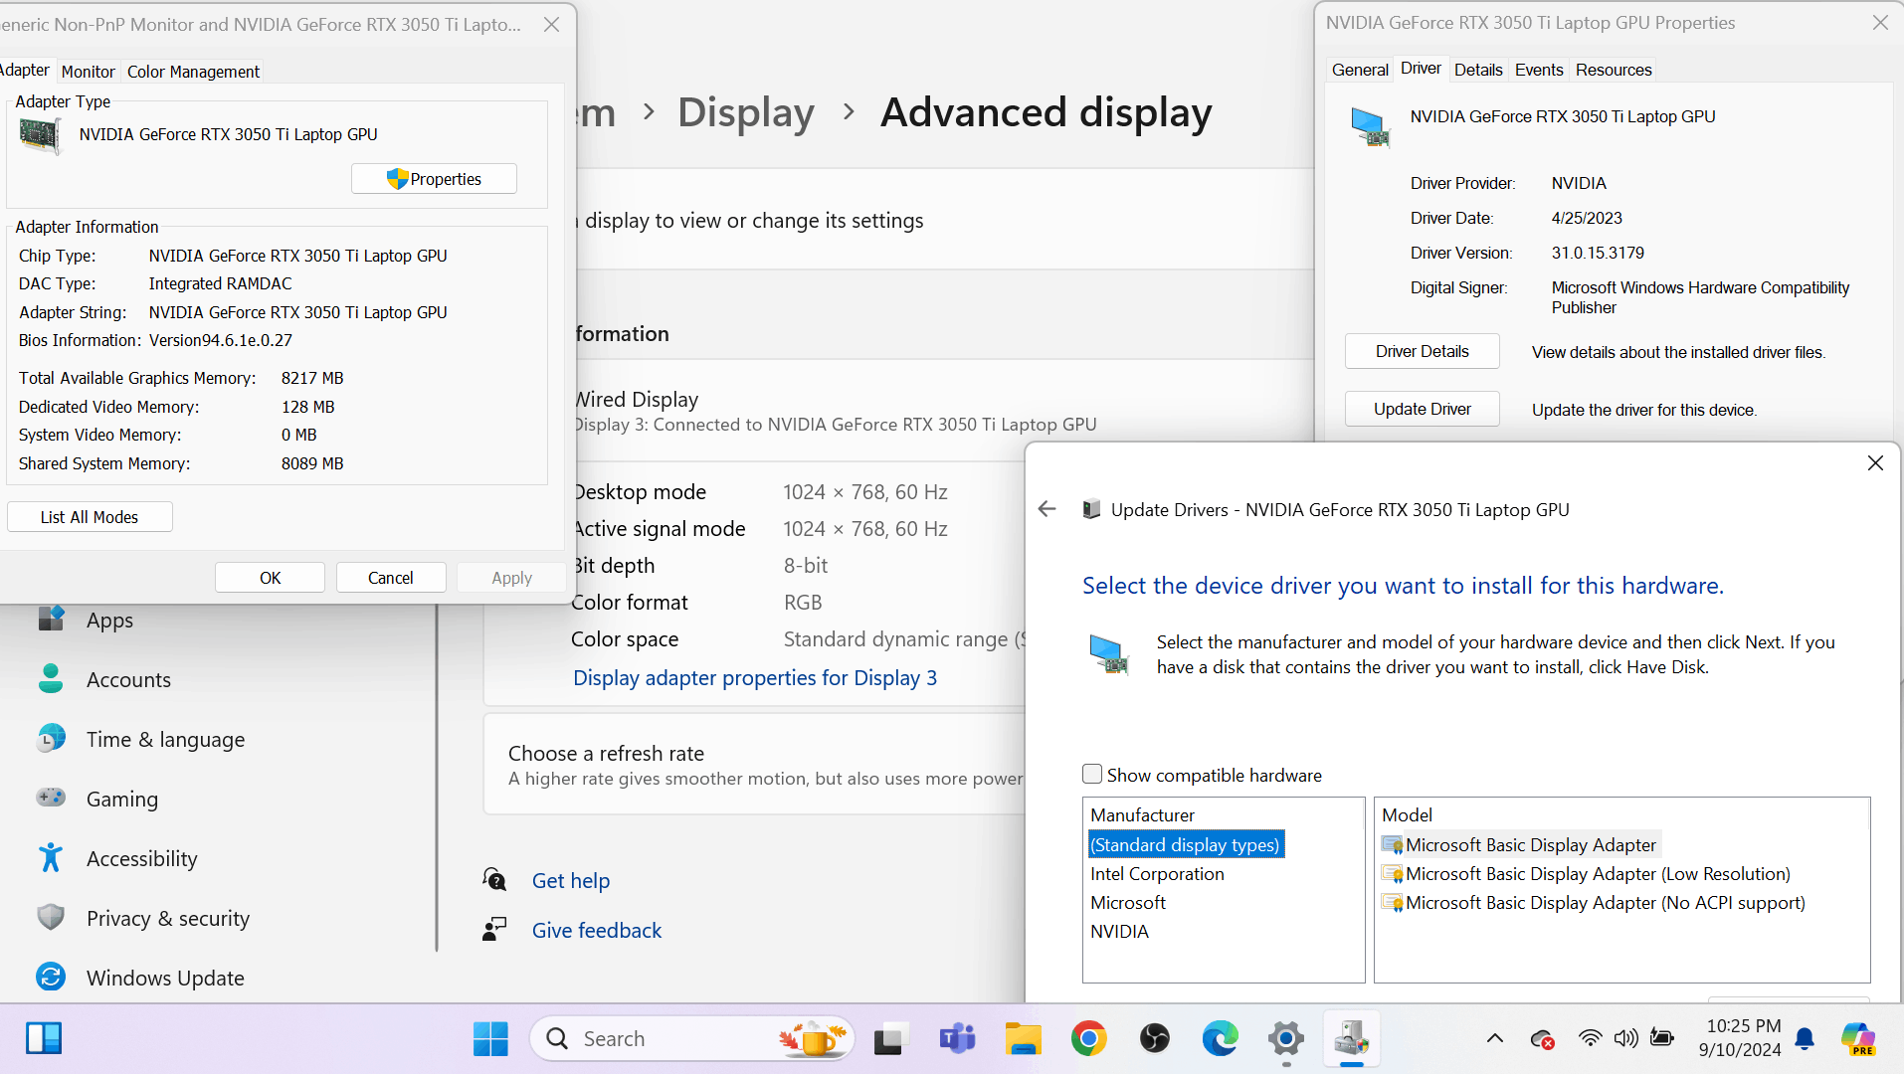Open Microsoft Teams from the taskbar
1904x1074 pixels.
[957, 1038]
